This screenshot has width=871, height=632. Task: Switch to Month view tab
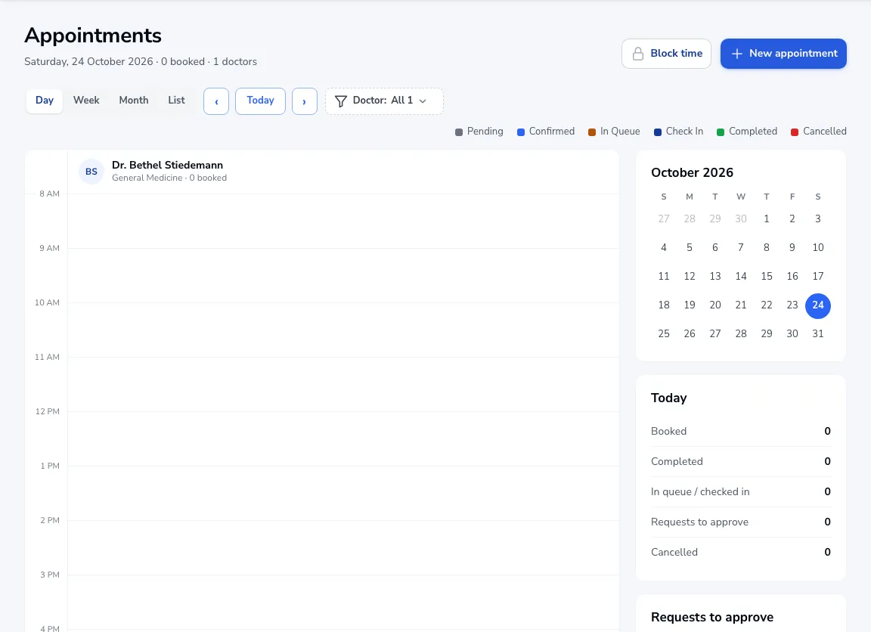click(133, 101)
